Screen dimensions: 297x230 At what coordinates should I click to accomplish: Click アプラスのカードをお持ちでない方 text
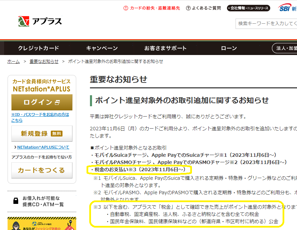pos(42,157)
